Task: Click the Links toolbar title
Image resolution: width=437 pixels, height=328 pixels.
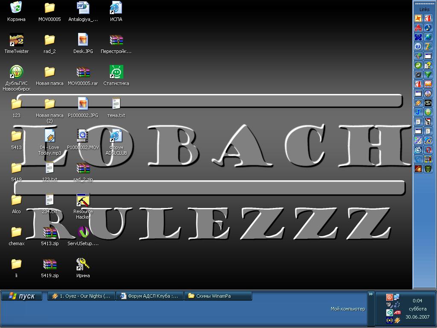Action: (425, 9)
